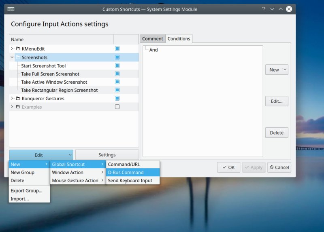The height and width of the screenshot is (232, 324).
Task: Select Take Rectangular Region Screenshot item
Action: coord(59,90)
